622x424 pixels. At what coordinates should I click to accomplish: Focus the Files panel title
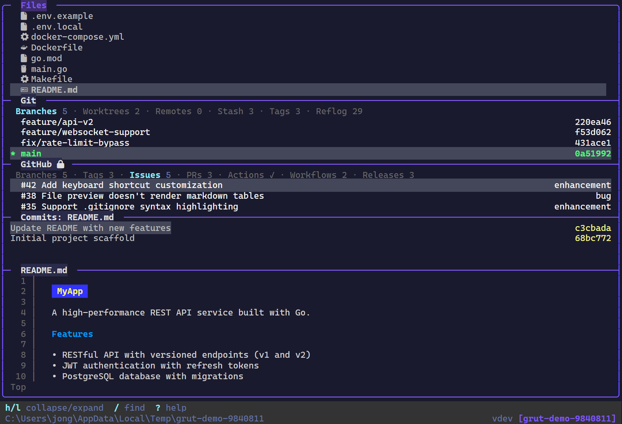tap(34, 6)
